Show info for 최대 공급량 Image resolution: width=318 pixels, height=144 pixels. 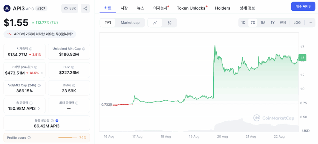click(77, 103)
